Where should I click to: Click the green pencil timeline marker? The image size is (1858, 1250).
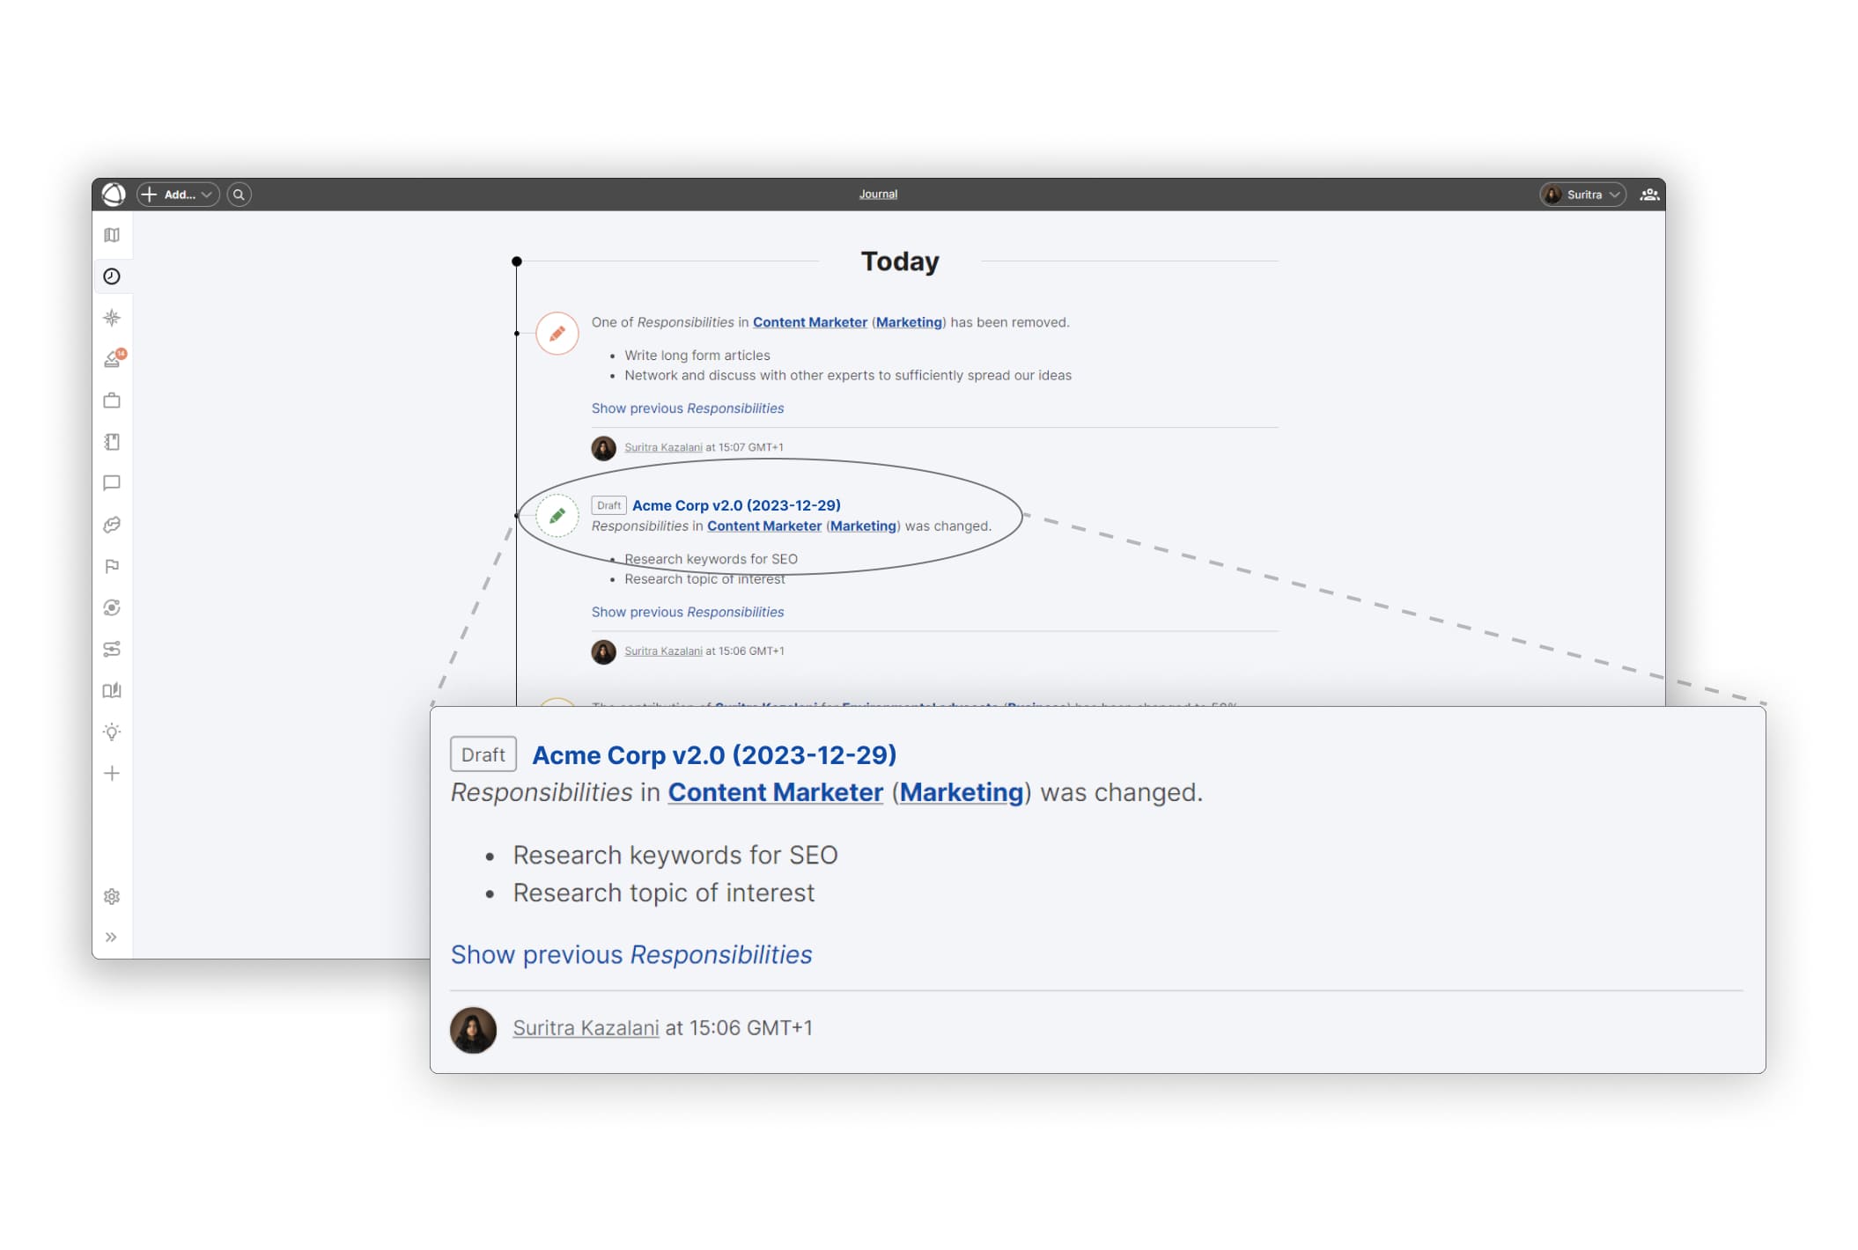pos(557,516)
